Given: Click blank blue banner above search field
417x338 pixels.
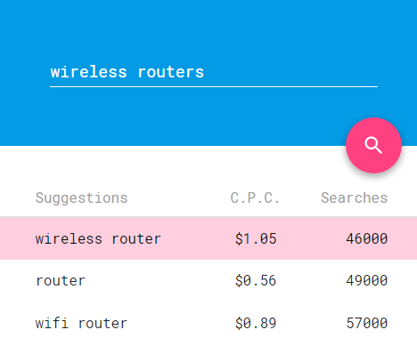Looking at the screenshot, I should pyautogui.click(x=208, y=28).
